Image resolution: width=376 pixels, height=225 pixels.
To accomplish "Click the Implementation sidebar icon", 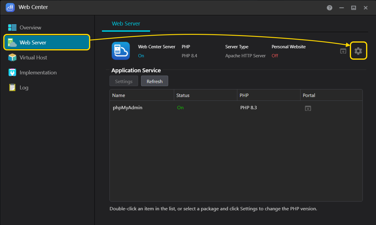I will pos(12,73).
